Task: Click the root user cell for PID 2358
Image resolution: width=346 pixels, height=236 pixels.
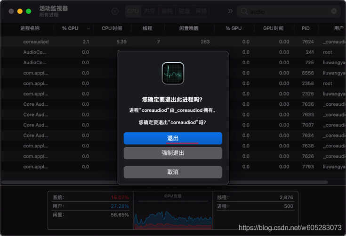Action: [328, 84]
